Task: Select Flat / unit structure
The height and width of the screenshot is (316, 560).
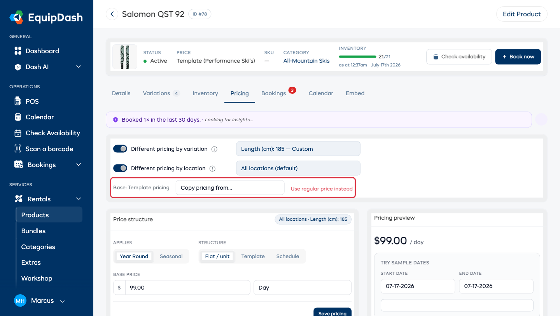Action: pos(217,257)
